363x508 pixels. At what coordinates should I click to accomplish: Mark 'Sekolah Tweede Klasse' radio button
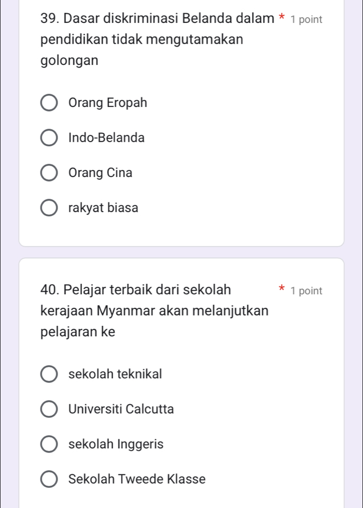49,479
